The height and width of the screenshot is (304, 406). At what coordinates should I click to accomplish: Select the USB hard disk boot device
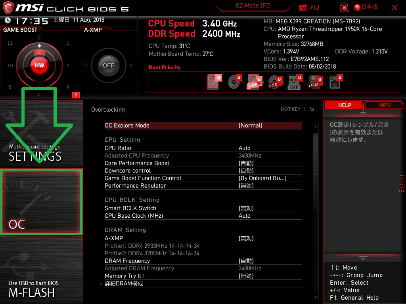pyautogui.click(x=255, y=82)
